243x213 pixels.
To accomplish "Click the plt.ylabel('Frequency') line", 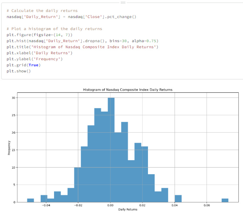I will 34,59.
